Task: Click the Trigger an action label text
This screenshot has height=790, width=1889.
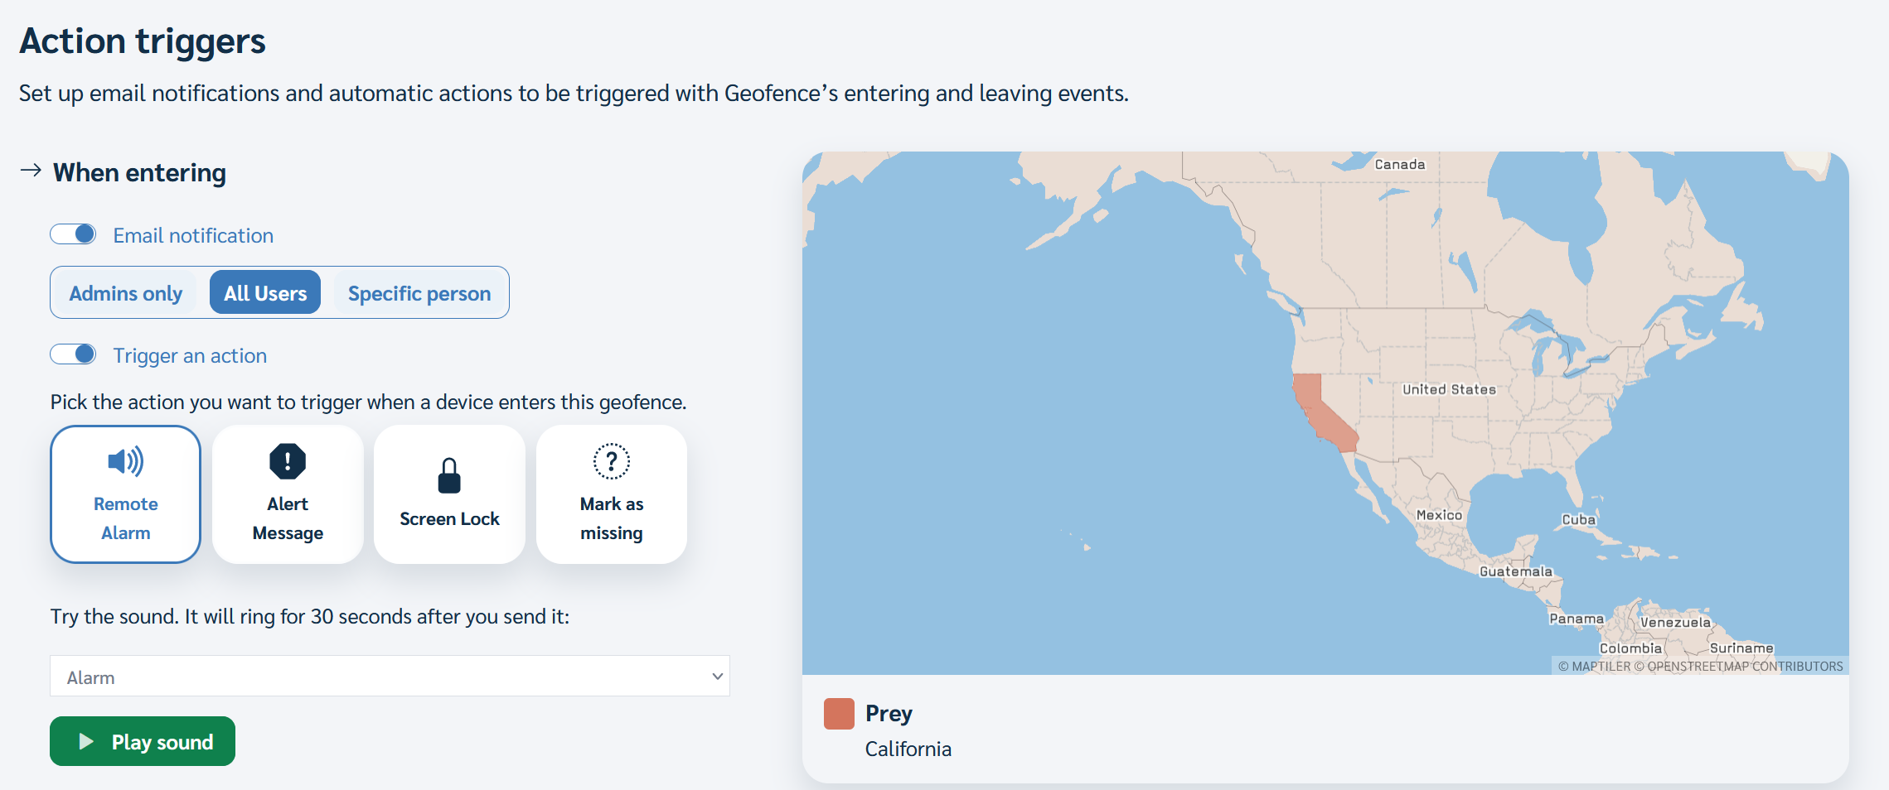Action: point(190,356)
